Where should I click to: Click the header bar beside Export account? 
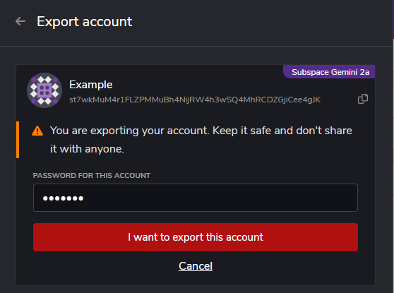click(x=251, y=22)
